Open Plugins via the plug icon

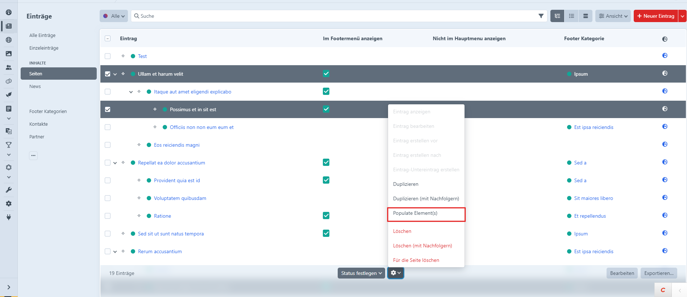click(9, 217)
